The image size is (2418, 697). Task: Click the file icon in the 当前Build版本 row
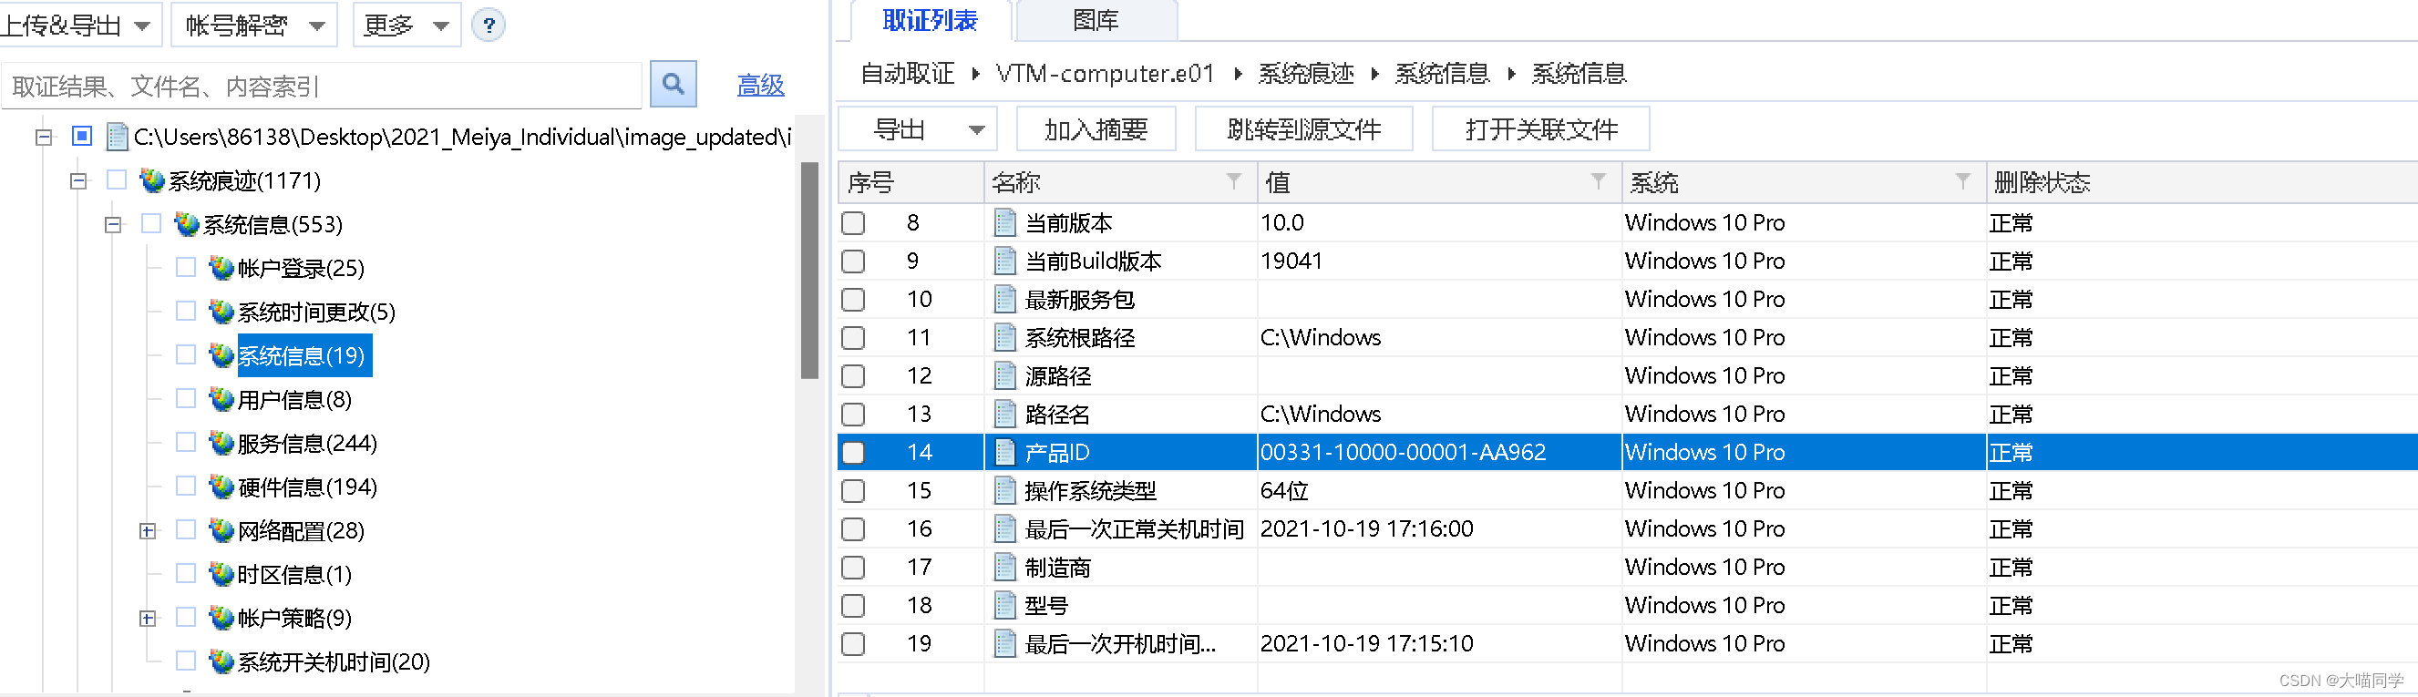click(1004, 261)
